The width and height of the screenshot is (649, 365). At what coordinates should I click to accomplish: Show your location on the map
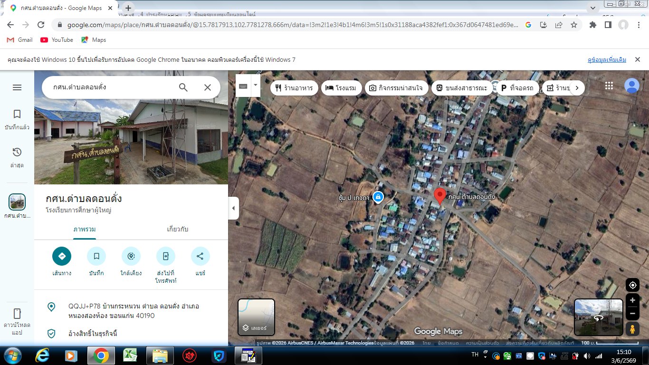click(x=632, y=285)
